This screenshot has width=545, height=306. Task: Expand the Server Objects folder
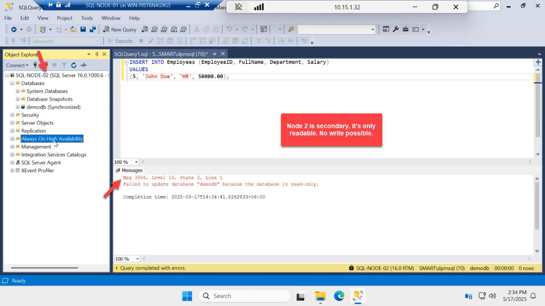tap(12, 123)
